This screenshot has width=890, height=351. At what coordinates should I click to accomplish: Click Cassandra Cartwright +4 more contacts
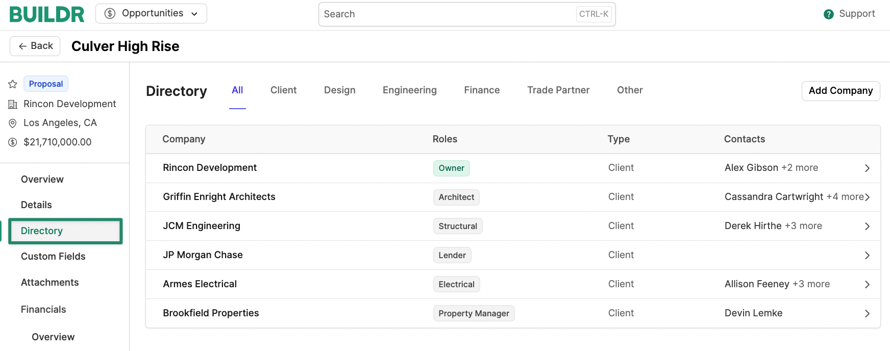794,197
